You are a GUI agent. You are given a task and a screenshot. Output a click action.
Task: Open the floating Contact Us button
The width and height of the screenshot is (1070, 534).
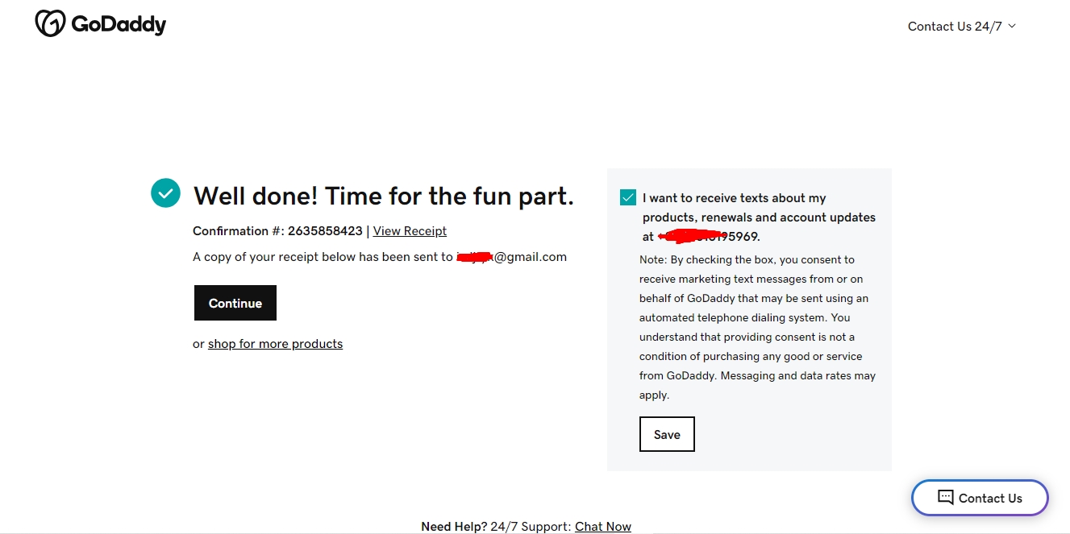click(980, 498)
